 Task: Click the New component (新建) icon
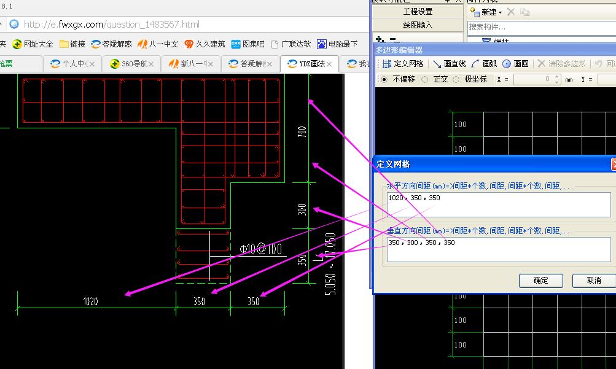point(475,12)
